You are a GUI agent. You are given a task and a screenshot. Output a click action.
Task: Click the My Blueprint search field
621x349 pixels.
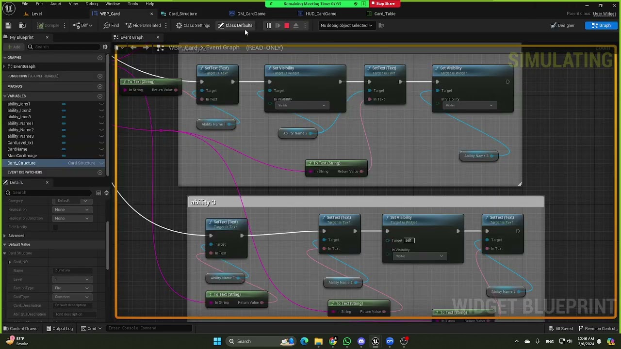pos(63,47)
